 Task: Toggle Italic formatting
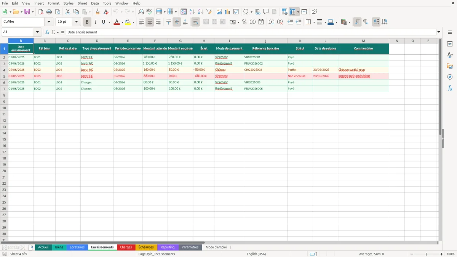coord(96,22)
